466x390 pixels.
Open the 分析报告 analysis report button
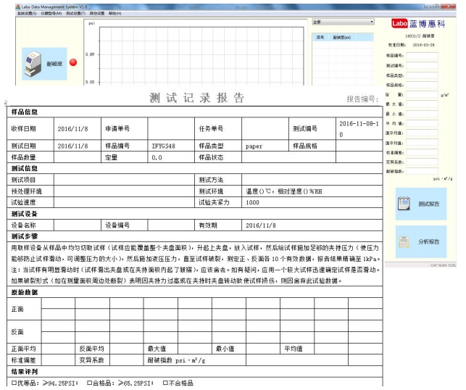pos(421,241)
